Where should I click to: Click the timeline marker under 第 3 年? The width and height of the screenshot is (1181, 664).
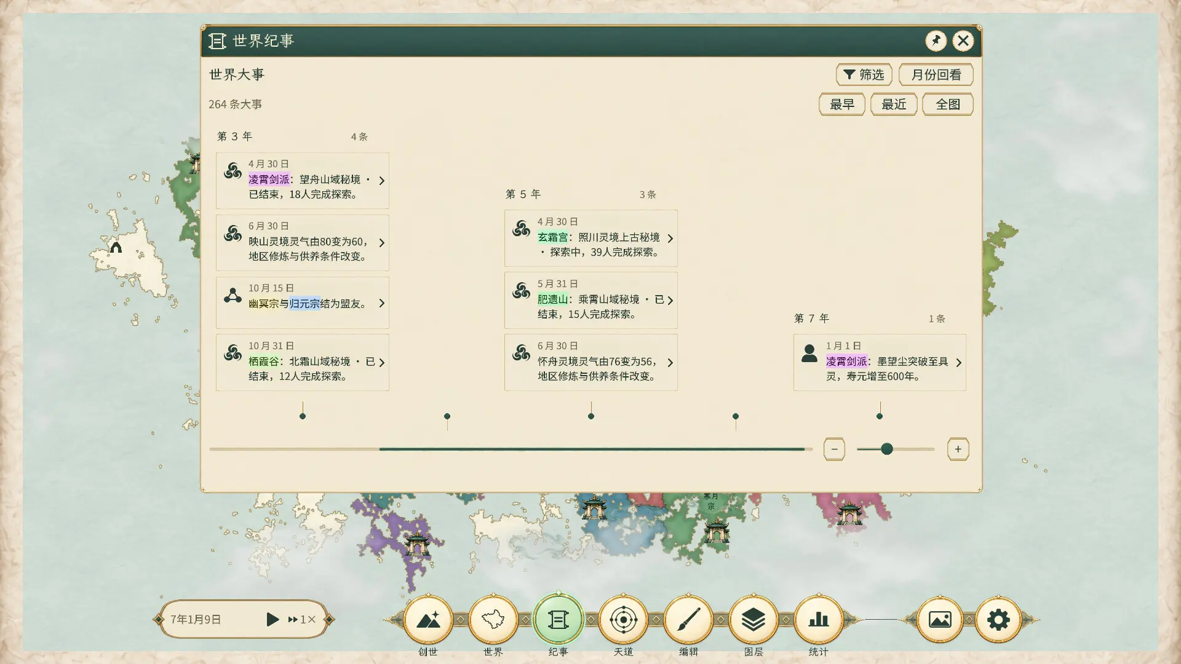(x=302, y=416)
